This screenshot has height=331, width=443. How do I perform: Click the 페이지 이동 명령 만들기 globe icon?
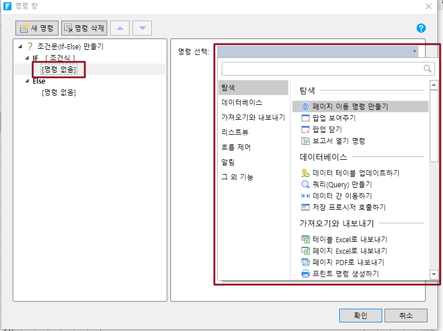[305, 107]
